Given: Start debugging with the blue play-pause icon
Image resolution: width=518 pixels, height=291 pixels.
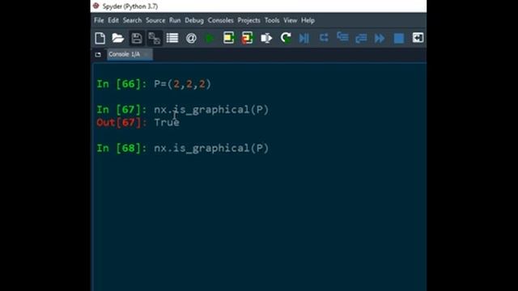Looking at the screenshot, I should (x=304, y=38).
